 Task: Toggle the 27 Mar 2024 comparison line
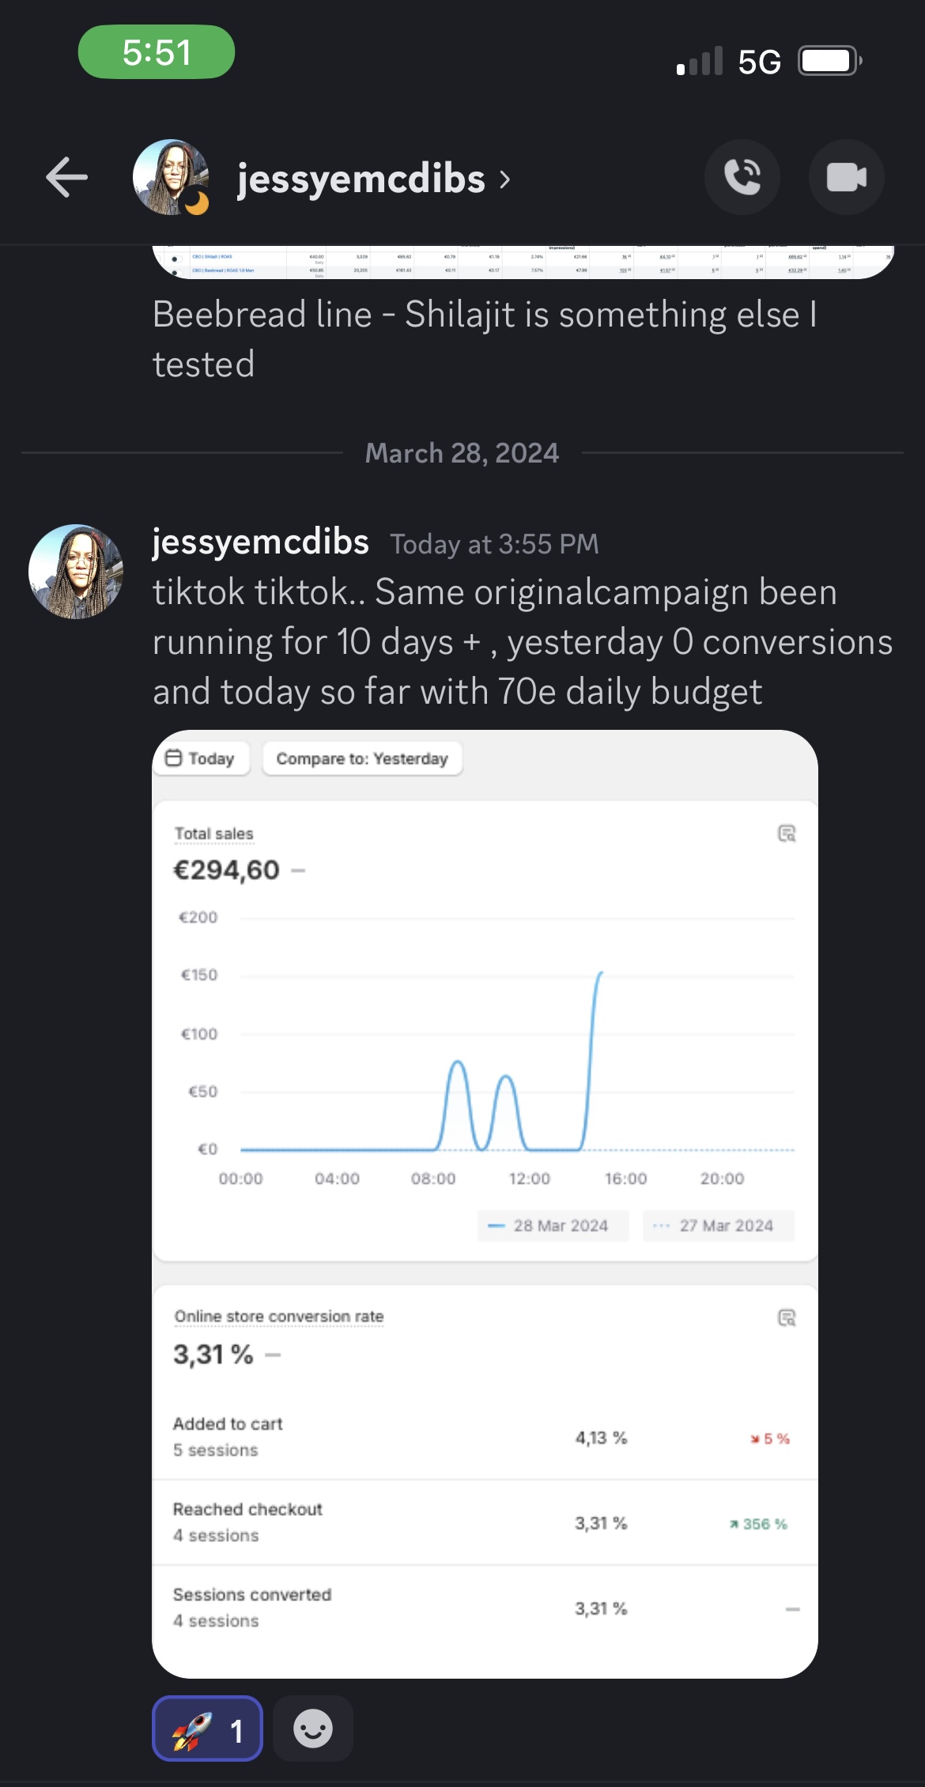click(x=717, y=1226)
